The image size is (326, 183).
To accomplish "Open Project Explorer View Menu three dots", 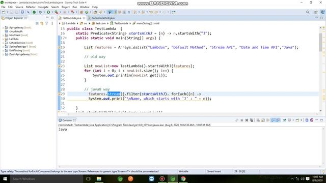I will (52, 23).
